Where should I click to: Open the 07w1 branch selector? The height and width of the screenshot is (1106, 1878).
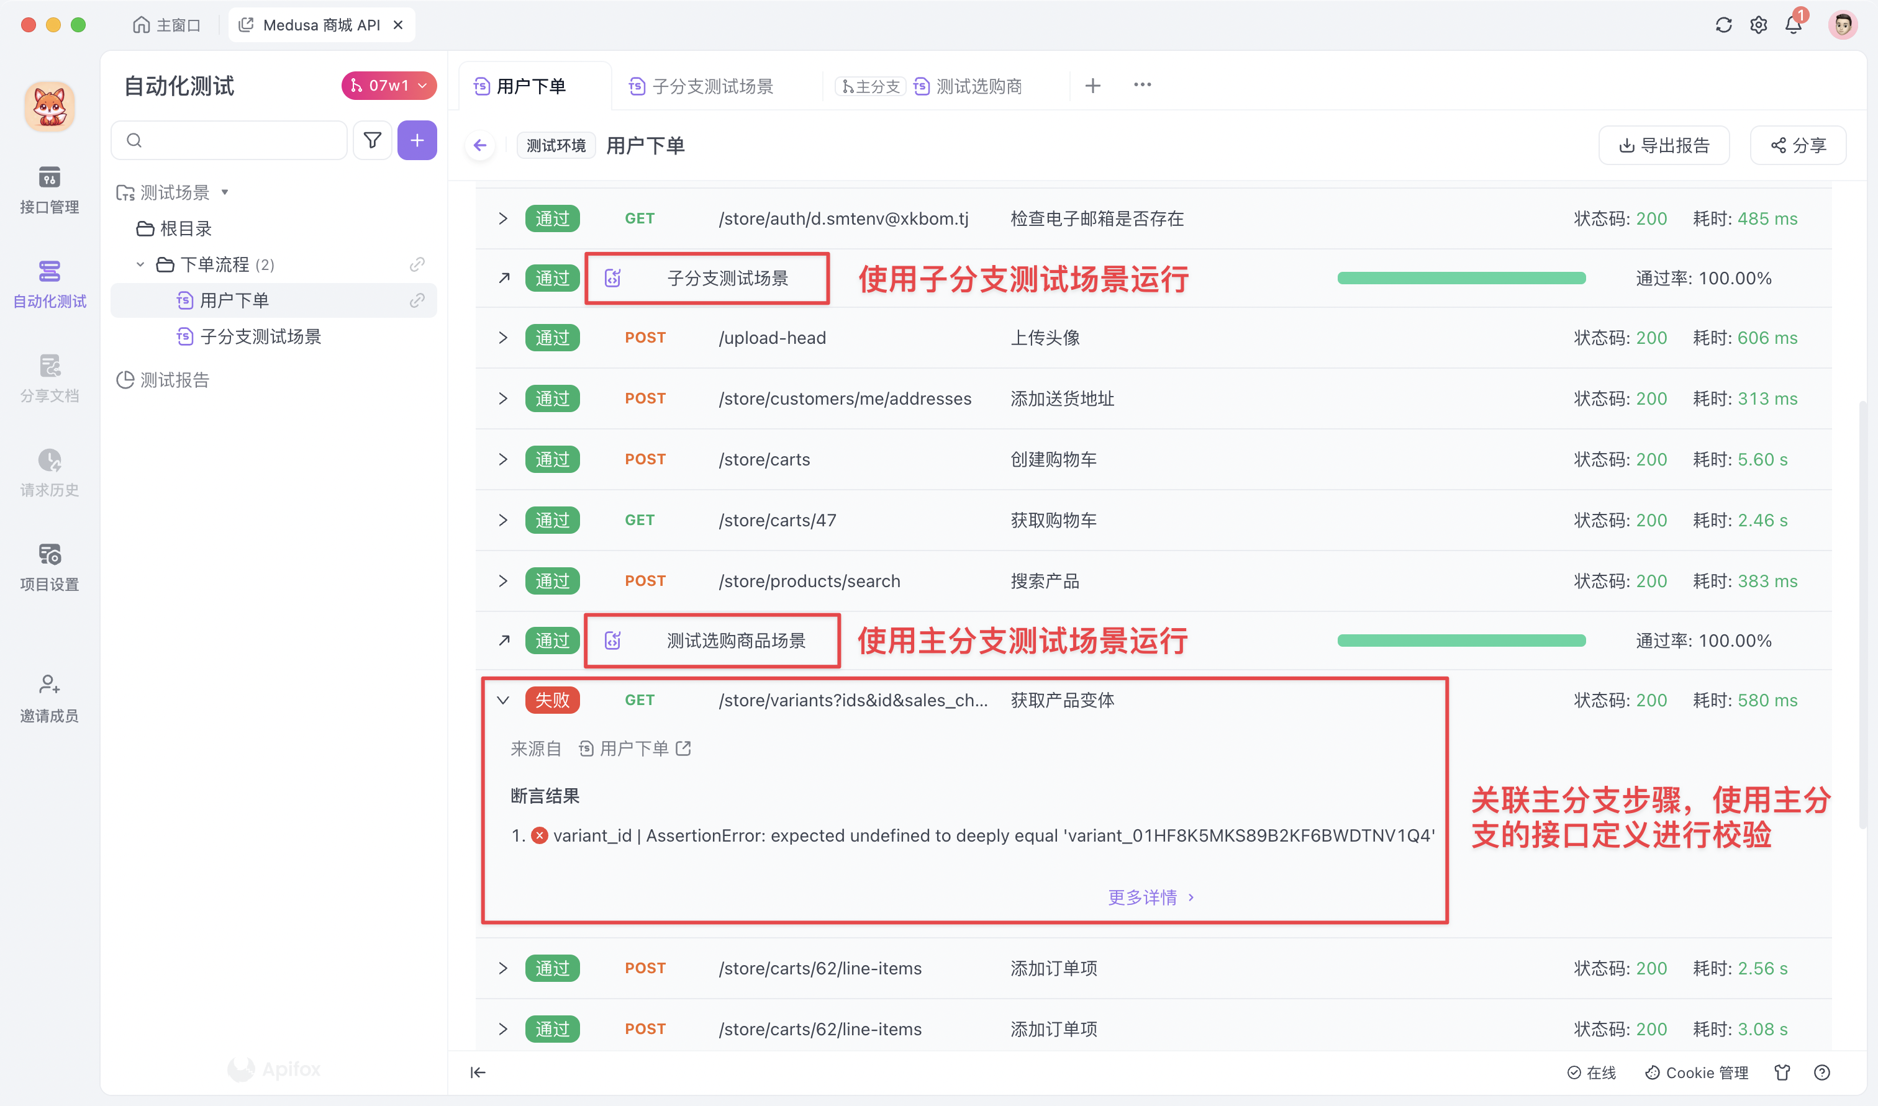coord(388,85)
